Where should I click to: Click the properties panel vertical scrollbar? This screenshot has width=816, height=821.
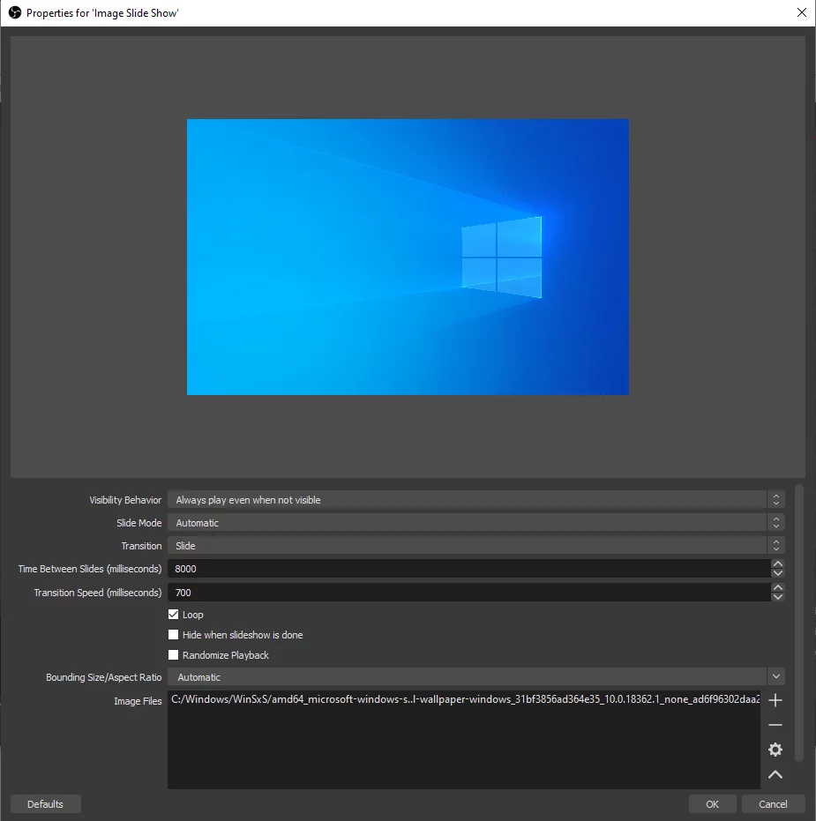tap(798, 623)
